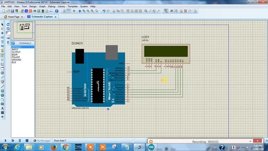The width and height of the screenshot is (268, 151).
Task: Click the Home Page toolbar icon
Action: pyautogui.click(x=22, y=11)
